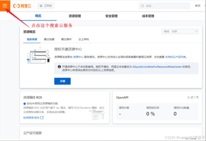The height and width of the screenshot is (141, 206).
Task: Open the AliyunServiceRoleForResourceMetaCenter role link
Action: (x=157, y=67)
